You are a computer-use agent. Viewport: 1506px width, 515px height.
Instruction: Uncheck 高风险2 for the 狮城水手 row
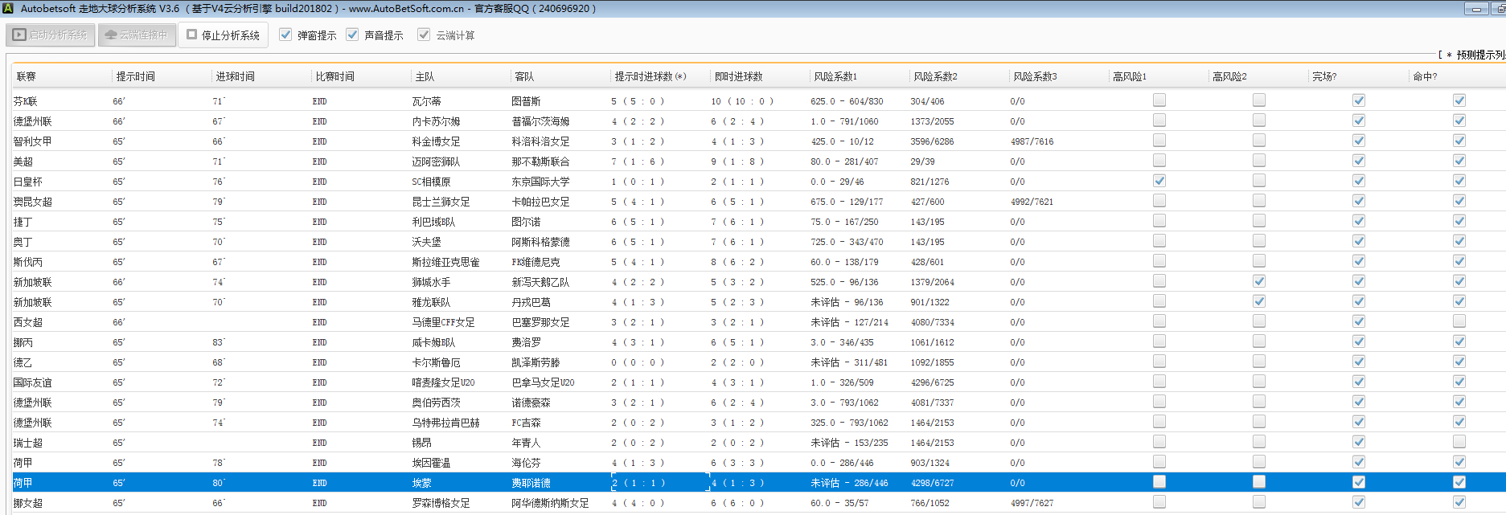[x=1258, y=281]
